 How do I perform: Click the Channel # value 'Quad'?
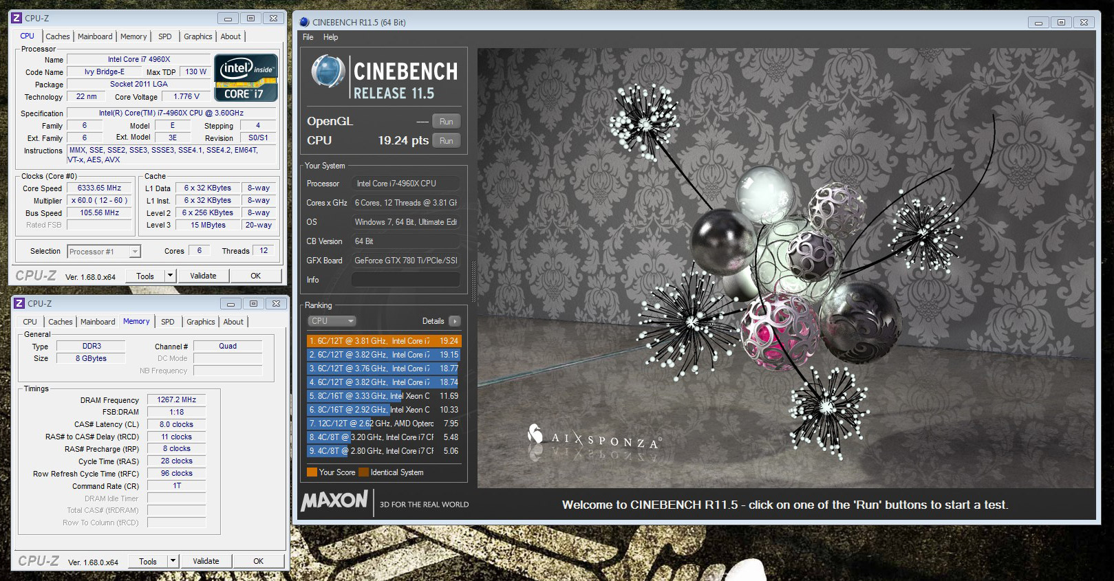[228, 346]
